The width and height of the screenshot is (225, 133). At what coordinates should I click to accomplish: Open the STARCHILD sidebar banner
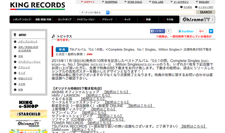point(29,114)
